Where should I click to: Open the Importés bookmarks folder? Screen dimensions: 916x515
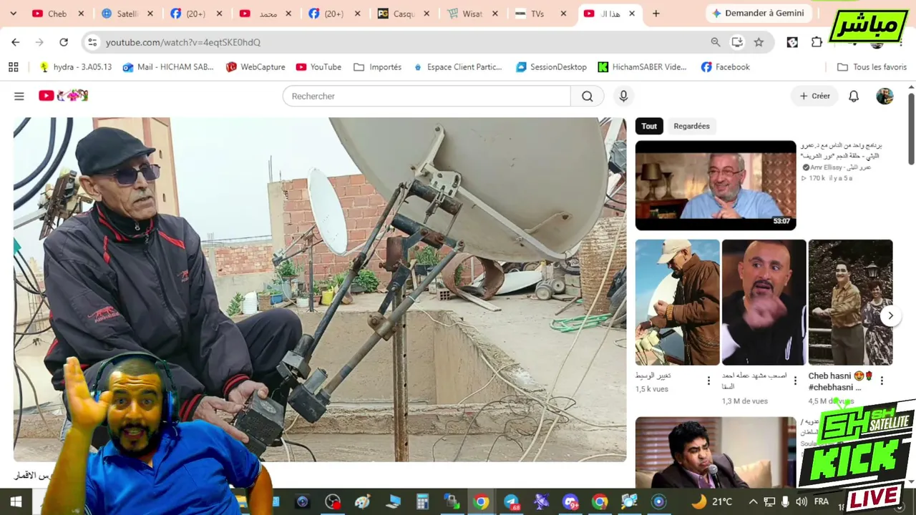coord(377,67)
